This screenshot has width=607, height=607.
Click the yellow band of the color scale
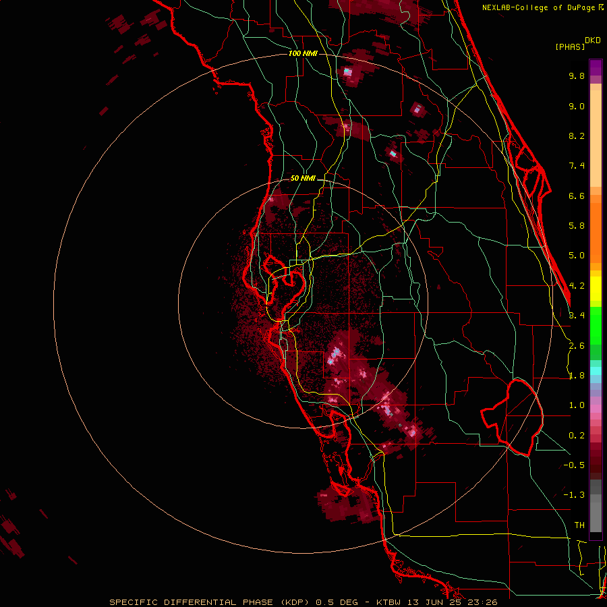click(x=596, y=289)
